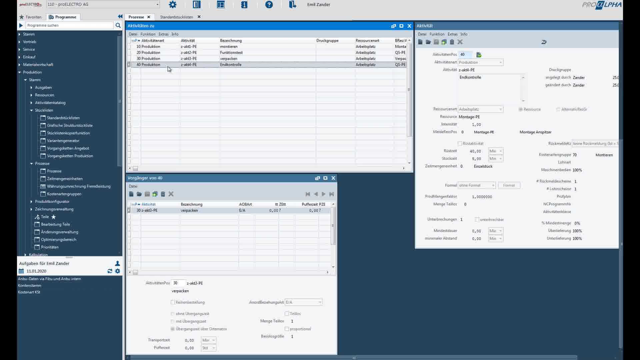Open Funktion menu in Aktivitäten zu window
640x360 pixels.
click(x=148, y=34)
